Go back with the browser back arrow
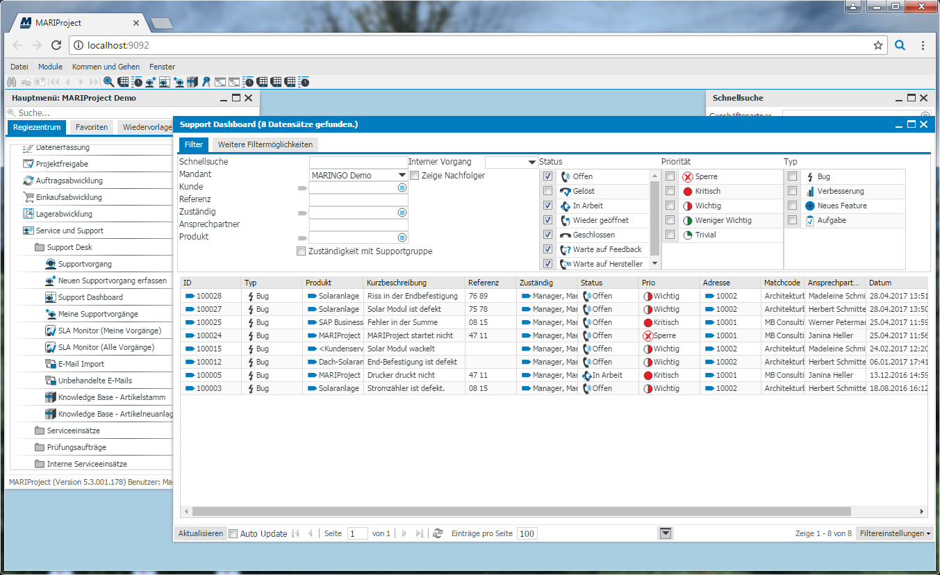Screen dimensions: 940x575 click(17, 45)
